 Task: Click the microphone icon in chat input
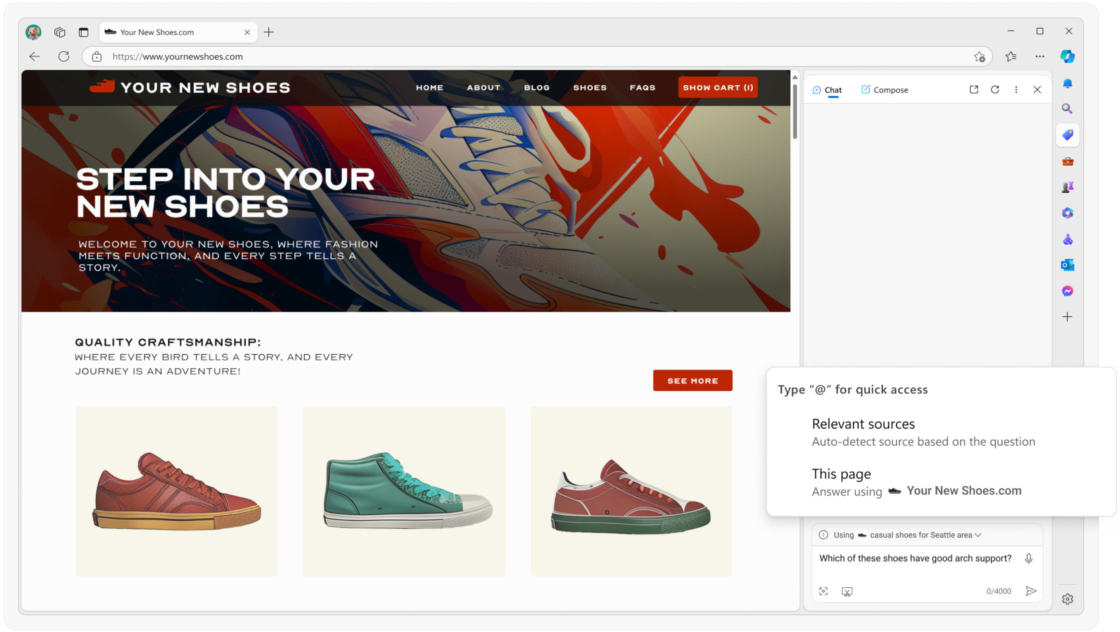click(1028, 559)
